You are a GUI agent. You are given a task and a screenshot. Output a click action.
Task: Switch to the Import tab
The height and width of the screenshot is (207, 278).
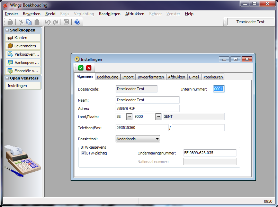point(128,77)
